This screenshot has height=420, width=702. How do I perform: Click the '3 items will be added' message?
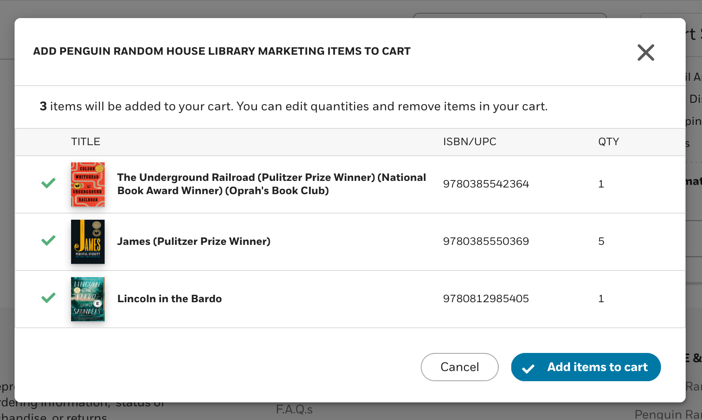(x=294, y=106)
